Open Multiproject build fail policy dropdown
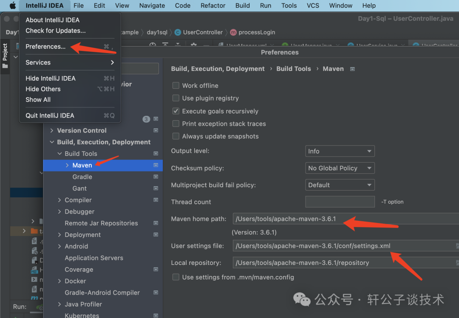 (x=340, y=185)
